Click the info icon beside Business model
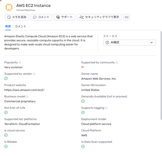 click(27, 97)
